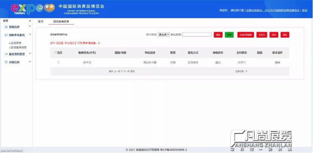This screenshot has width=313, height=153.
Task: Click the 团组参会报名 sidebar icon
Action: [6, 35]
